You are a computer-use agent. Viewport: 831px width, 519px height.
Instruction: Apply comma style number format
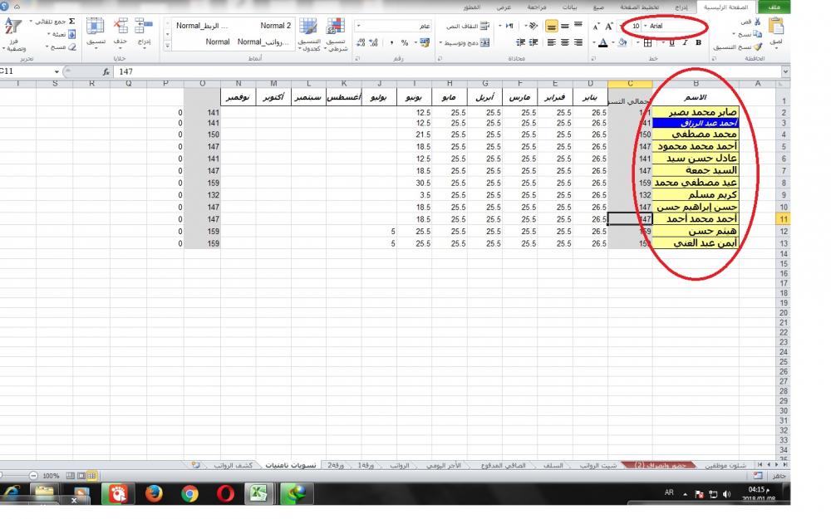[391, 42]
